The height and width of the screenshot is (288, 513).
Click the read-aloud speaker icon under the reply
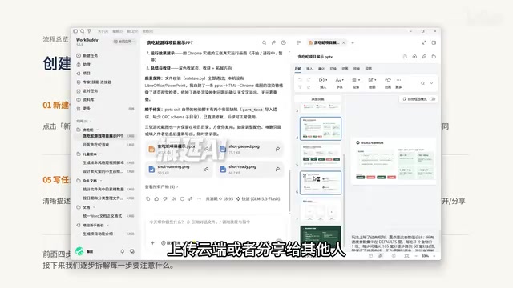(173, 198)
